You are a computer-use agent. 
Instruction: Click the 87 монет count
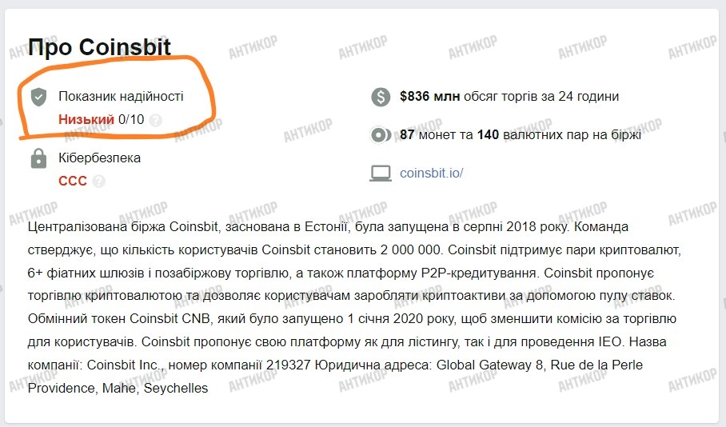click(x=428, y=135)
